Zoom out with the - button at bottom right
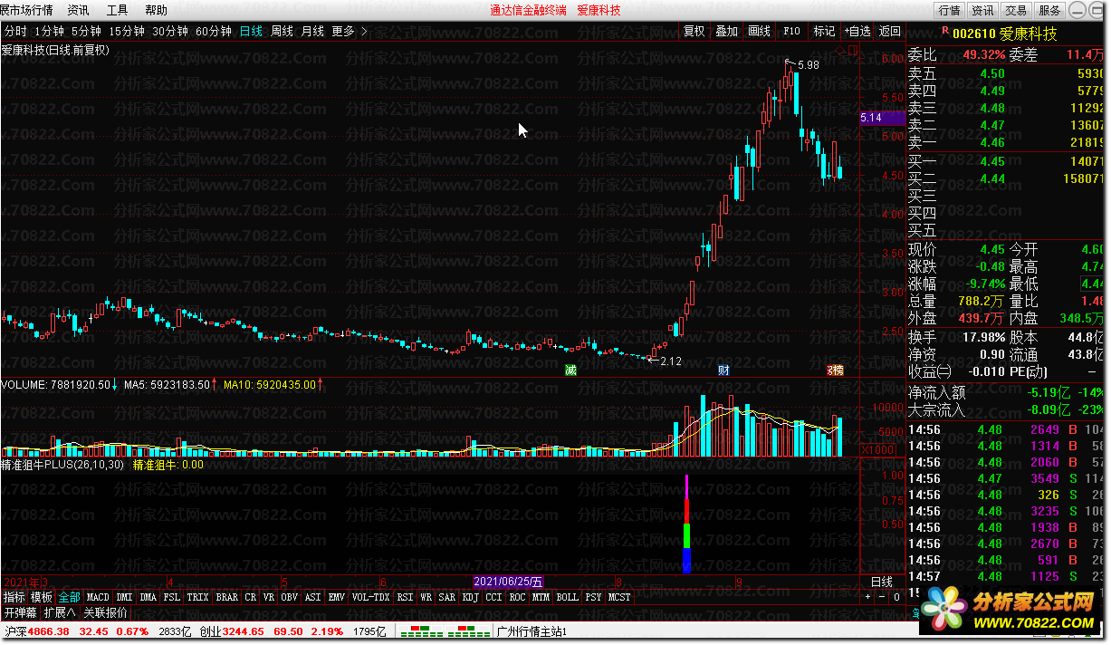 883,597
